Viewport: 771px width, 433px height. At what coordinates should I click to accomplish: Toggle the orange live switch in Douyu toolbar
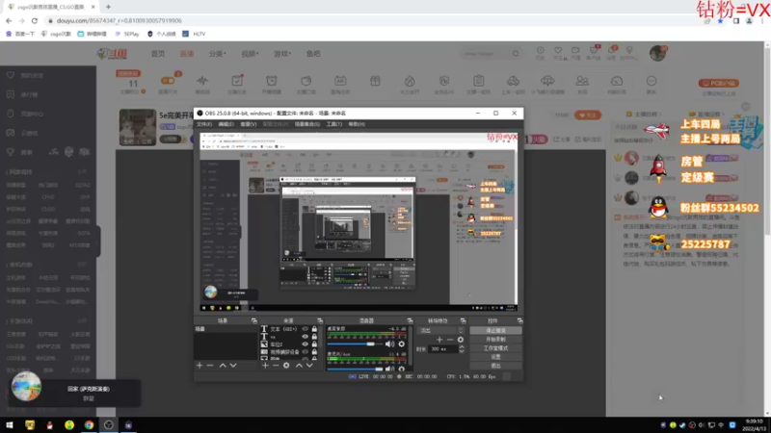click(x=168, y=81)
